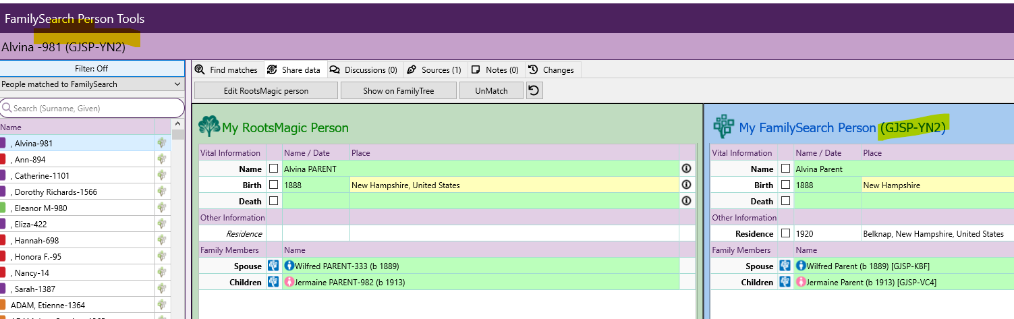
Task: Click the people list scroll-up arrow
Action: [178, 124]
